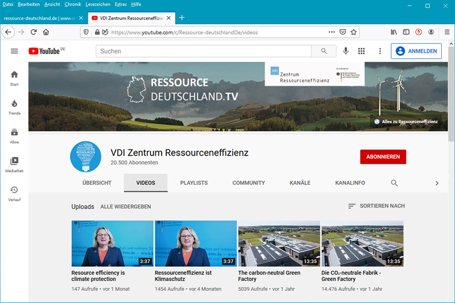Open video title Resource efficiency is climate protection

(x=98, y=276)
